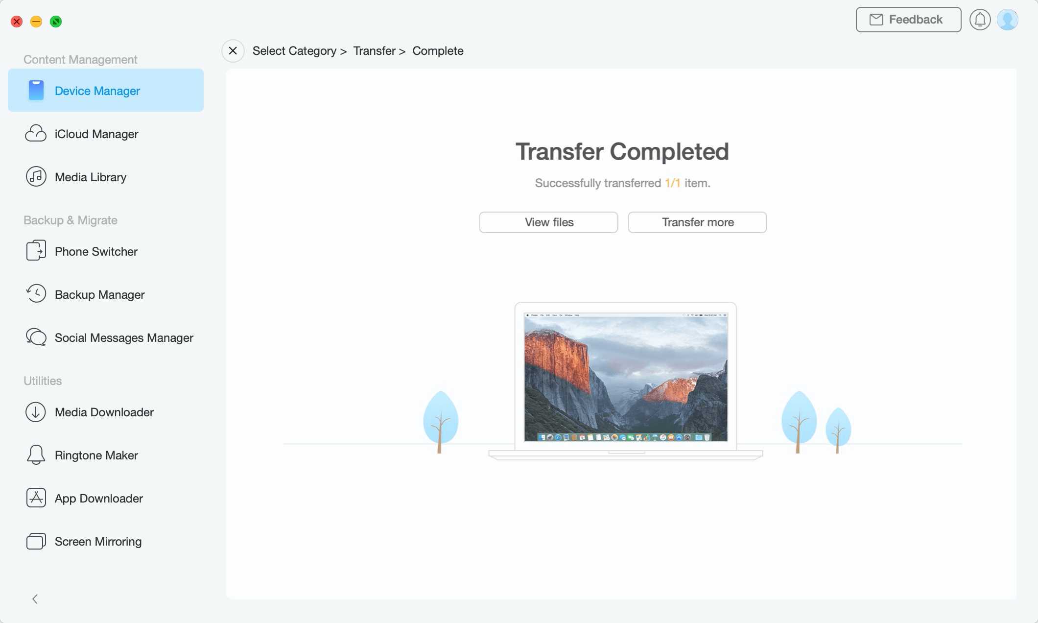Image resolution: width=1038 pixels, height=623 pixels.
Task: View the transferred MacBook thumbnail
Action: 623,378
